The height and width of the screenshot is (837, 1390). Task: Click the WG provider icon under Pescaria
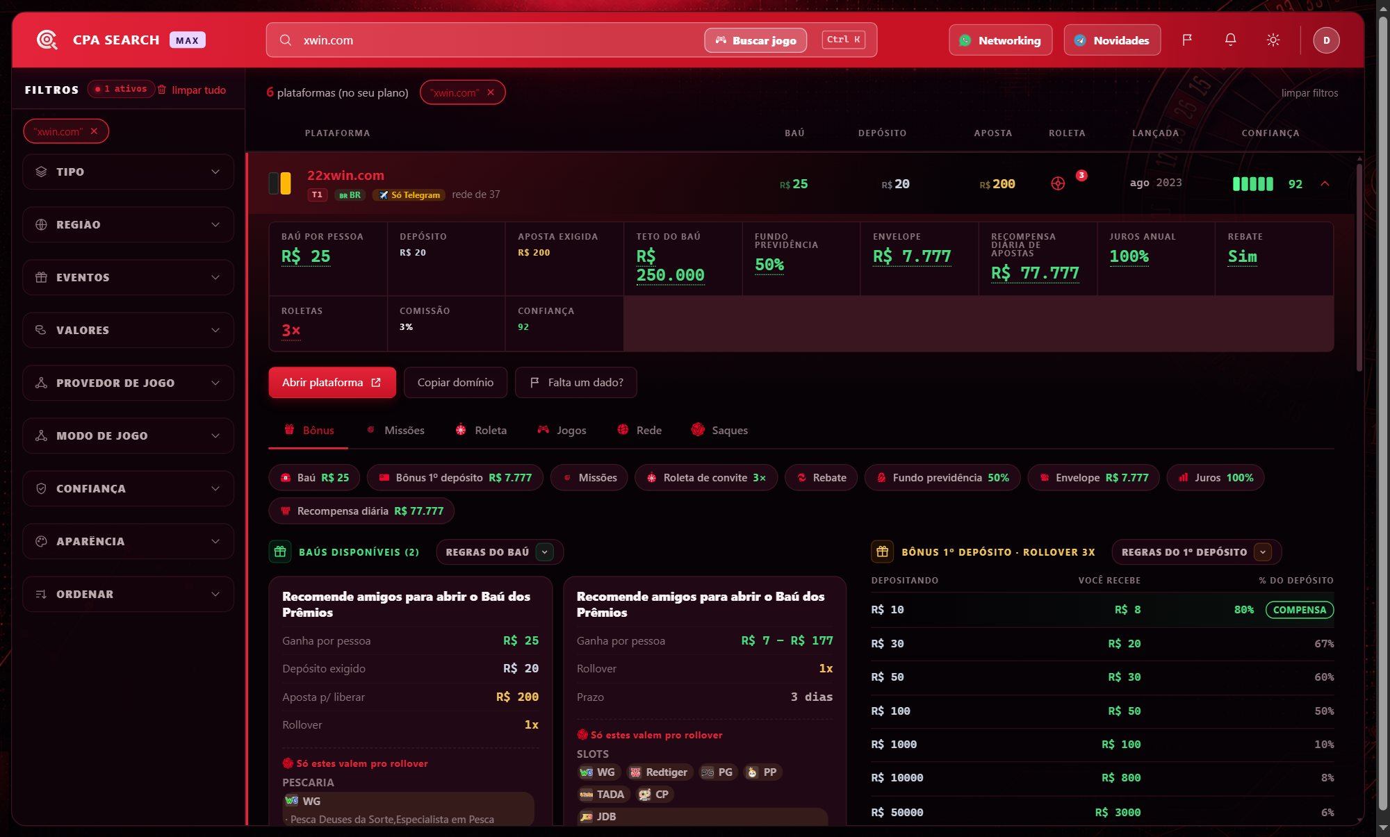291,801
